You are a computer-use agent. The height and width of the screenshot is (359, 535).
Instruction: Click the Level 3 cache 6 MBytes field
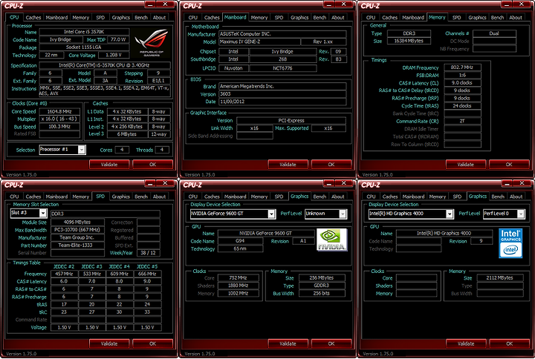(127, 134)
